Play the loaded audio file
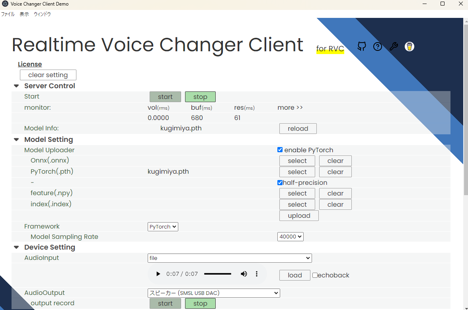Viewport: 468px width, 310px height. (158, 274)
